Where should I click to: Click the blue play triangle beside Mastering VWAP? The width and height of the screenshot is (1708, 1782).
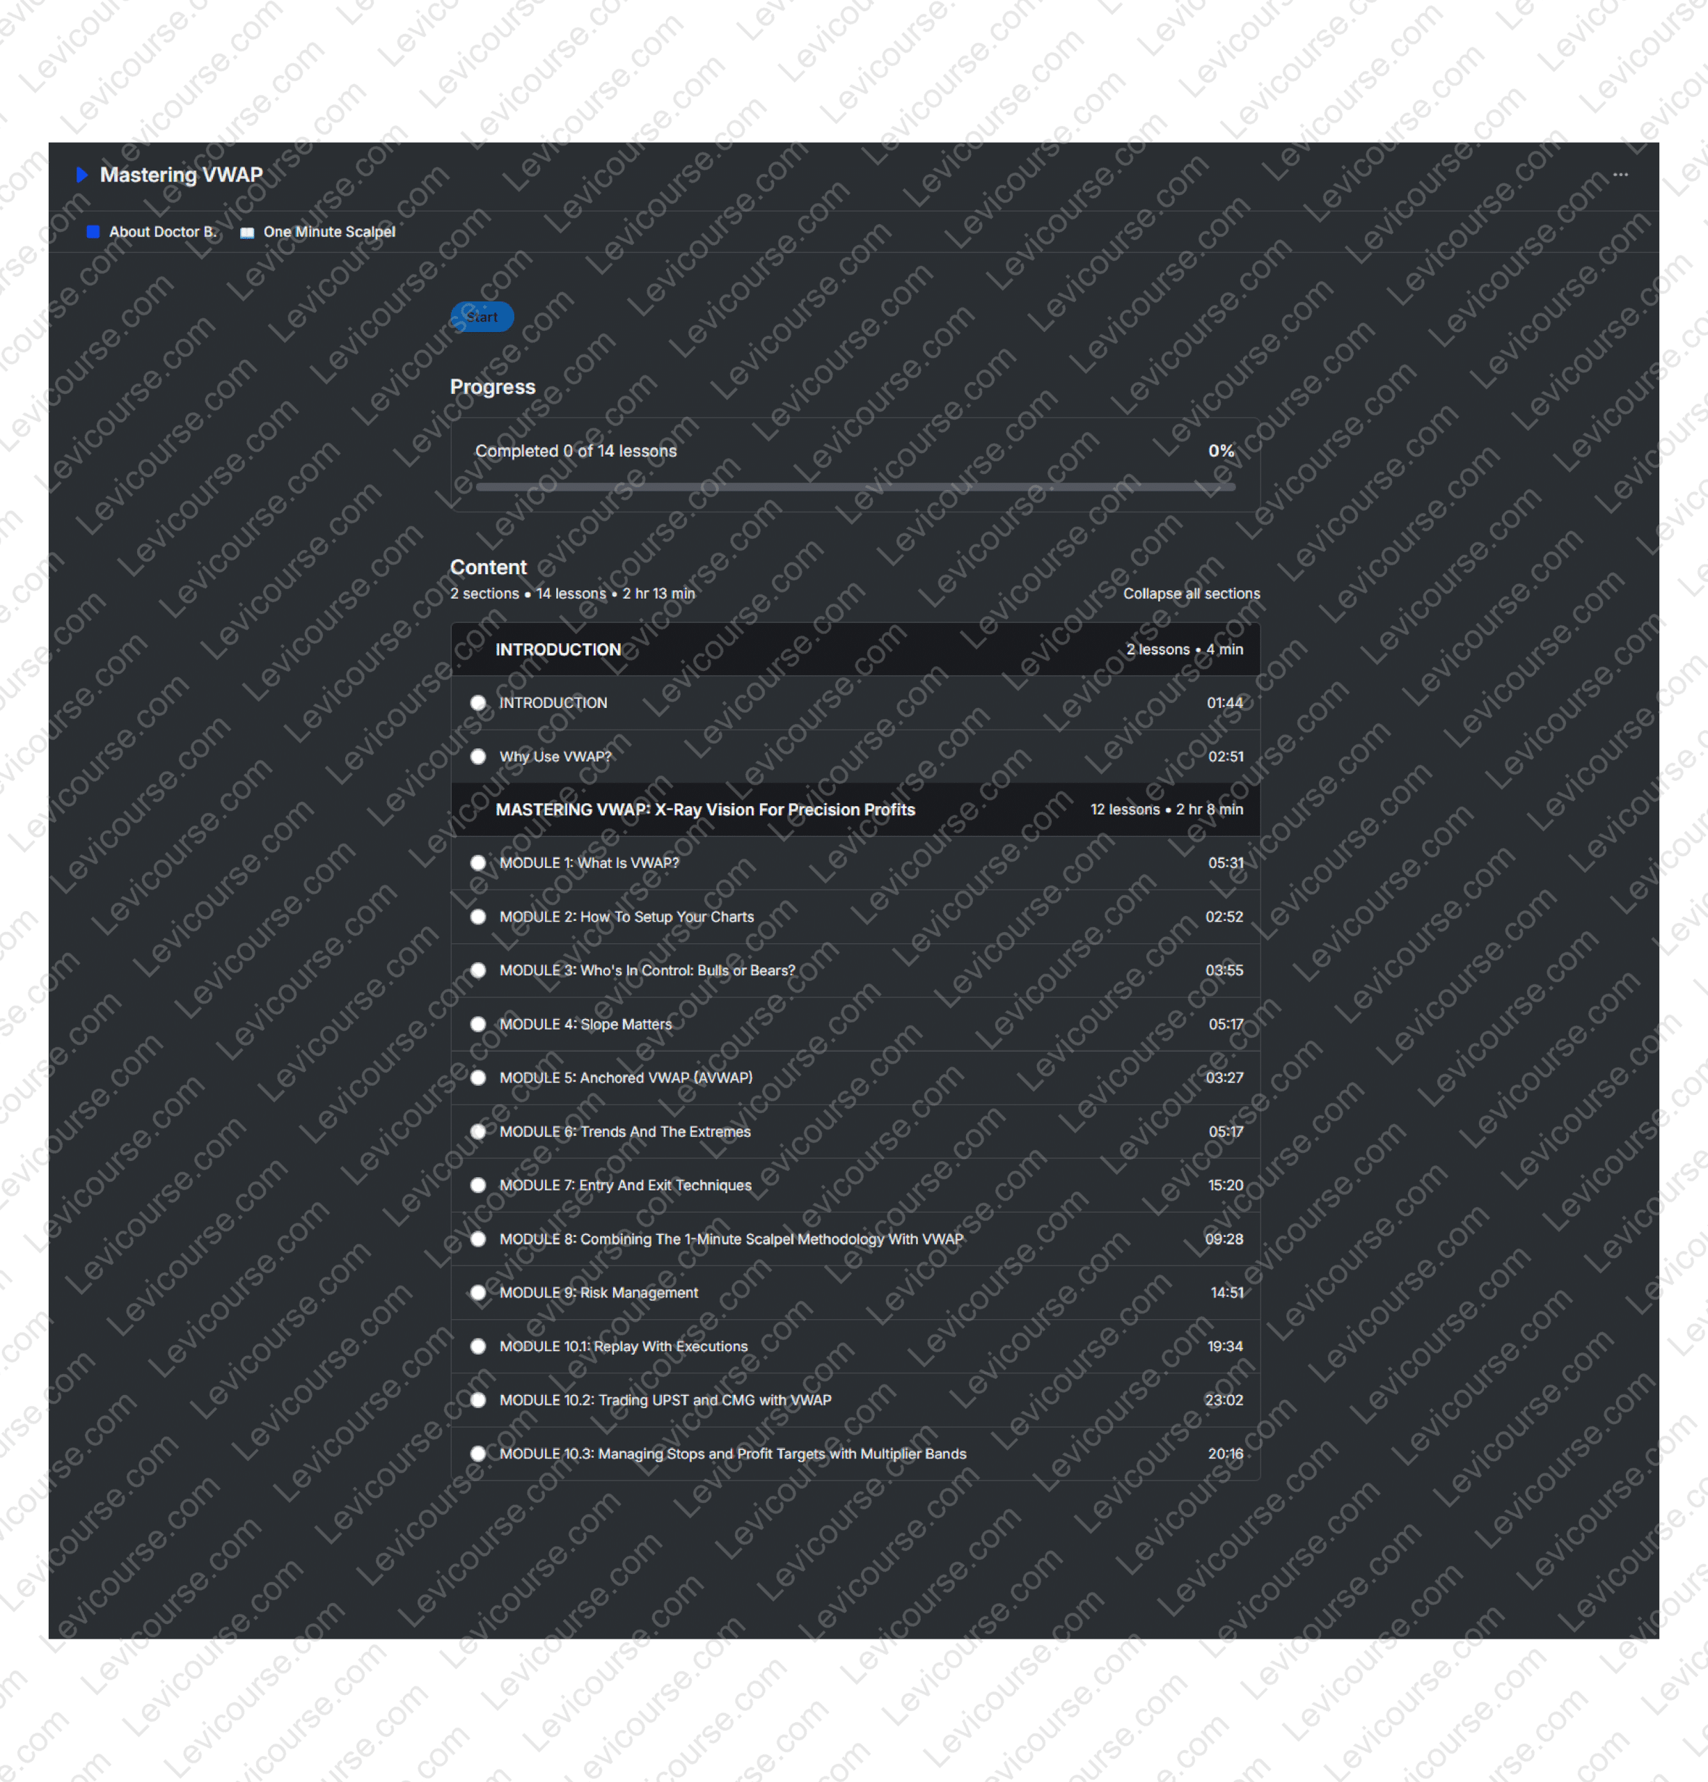(x=82, y=175)
